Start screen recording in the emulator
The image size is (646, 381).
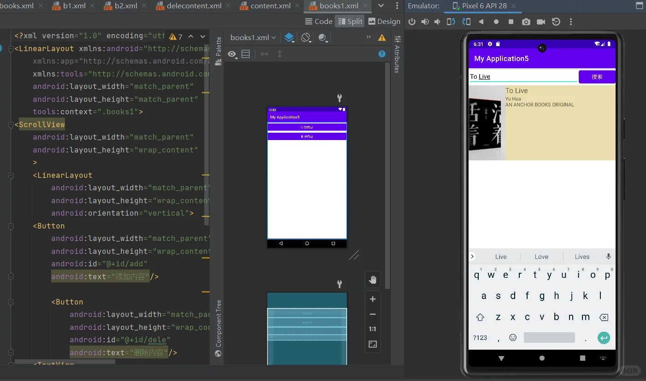[540, 21]
